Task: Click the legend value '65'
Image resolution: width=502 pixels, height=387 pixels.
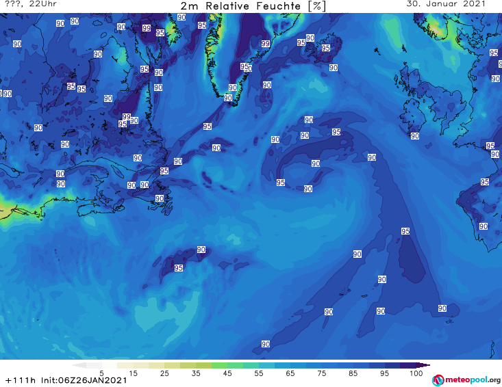Action: (290, 373)
